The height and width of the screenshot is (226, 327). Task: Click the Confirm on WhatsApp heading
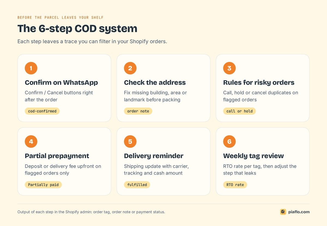click(x=61, y=83)
